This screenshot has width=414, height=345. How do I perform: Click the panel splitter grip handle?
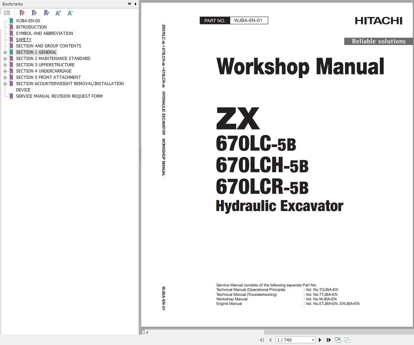coord(140,154)
